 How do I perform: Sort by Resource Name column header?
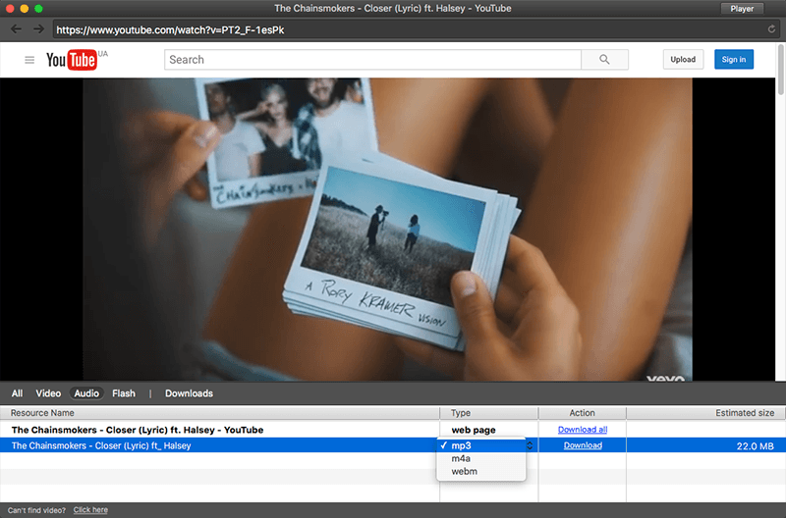tap(219, 413)
